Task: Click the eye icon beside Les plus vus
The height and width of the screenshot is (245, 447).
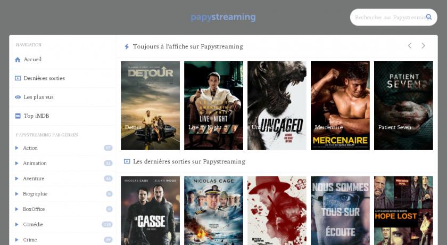Action: coord(18,97)
